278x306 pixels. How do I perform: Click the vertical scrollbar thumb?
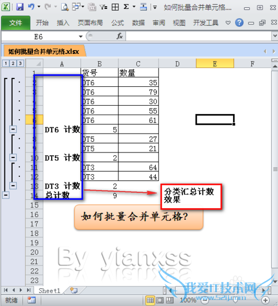(x=275, y=169)
